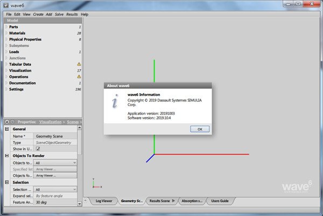Open the Selection All dropdown
Viewport: 323px width, 216px height.
pos(55,190)
